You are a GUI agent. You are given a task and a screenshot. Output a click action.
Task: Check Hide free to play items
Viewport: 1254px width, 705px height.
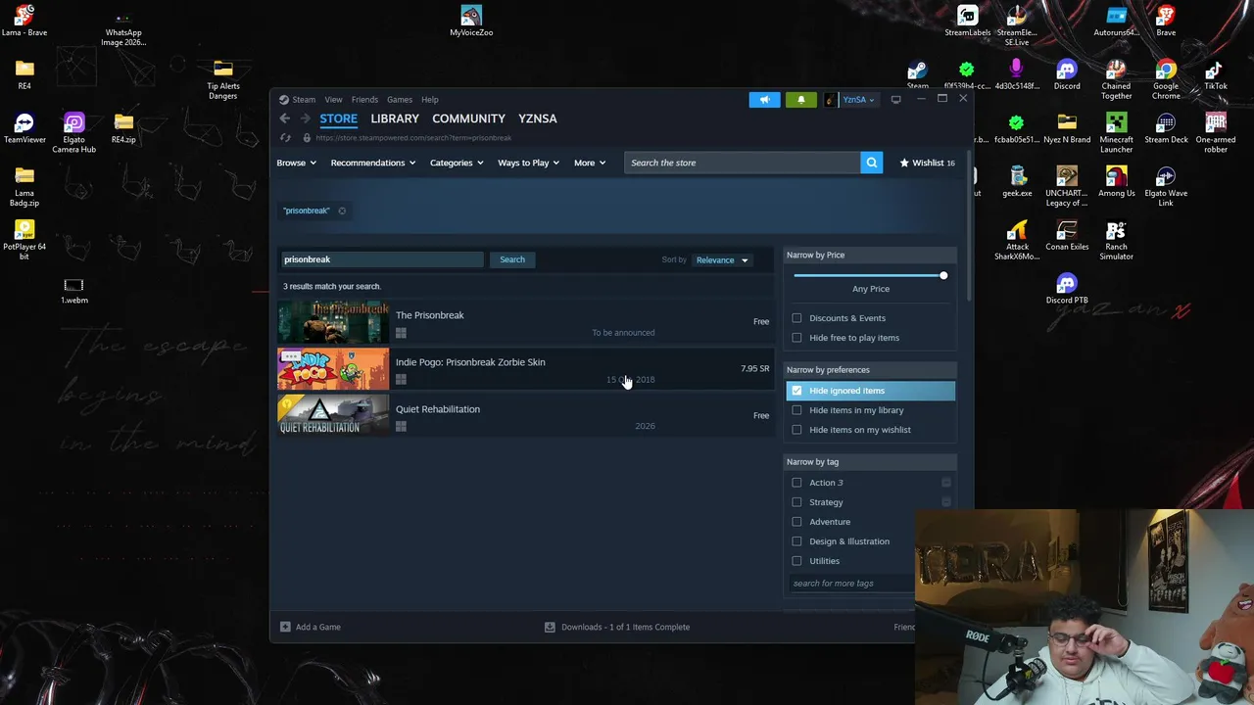[796, 338]
